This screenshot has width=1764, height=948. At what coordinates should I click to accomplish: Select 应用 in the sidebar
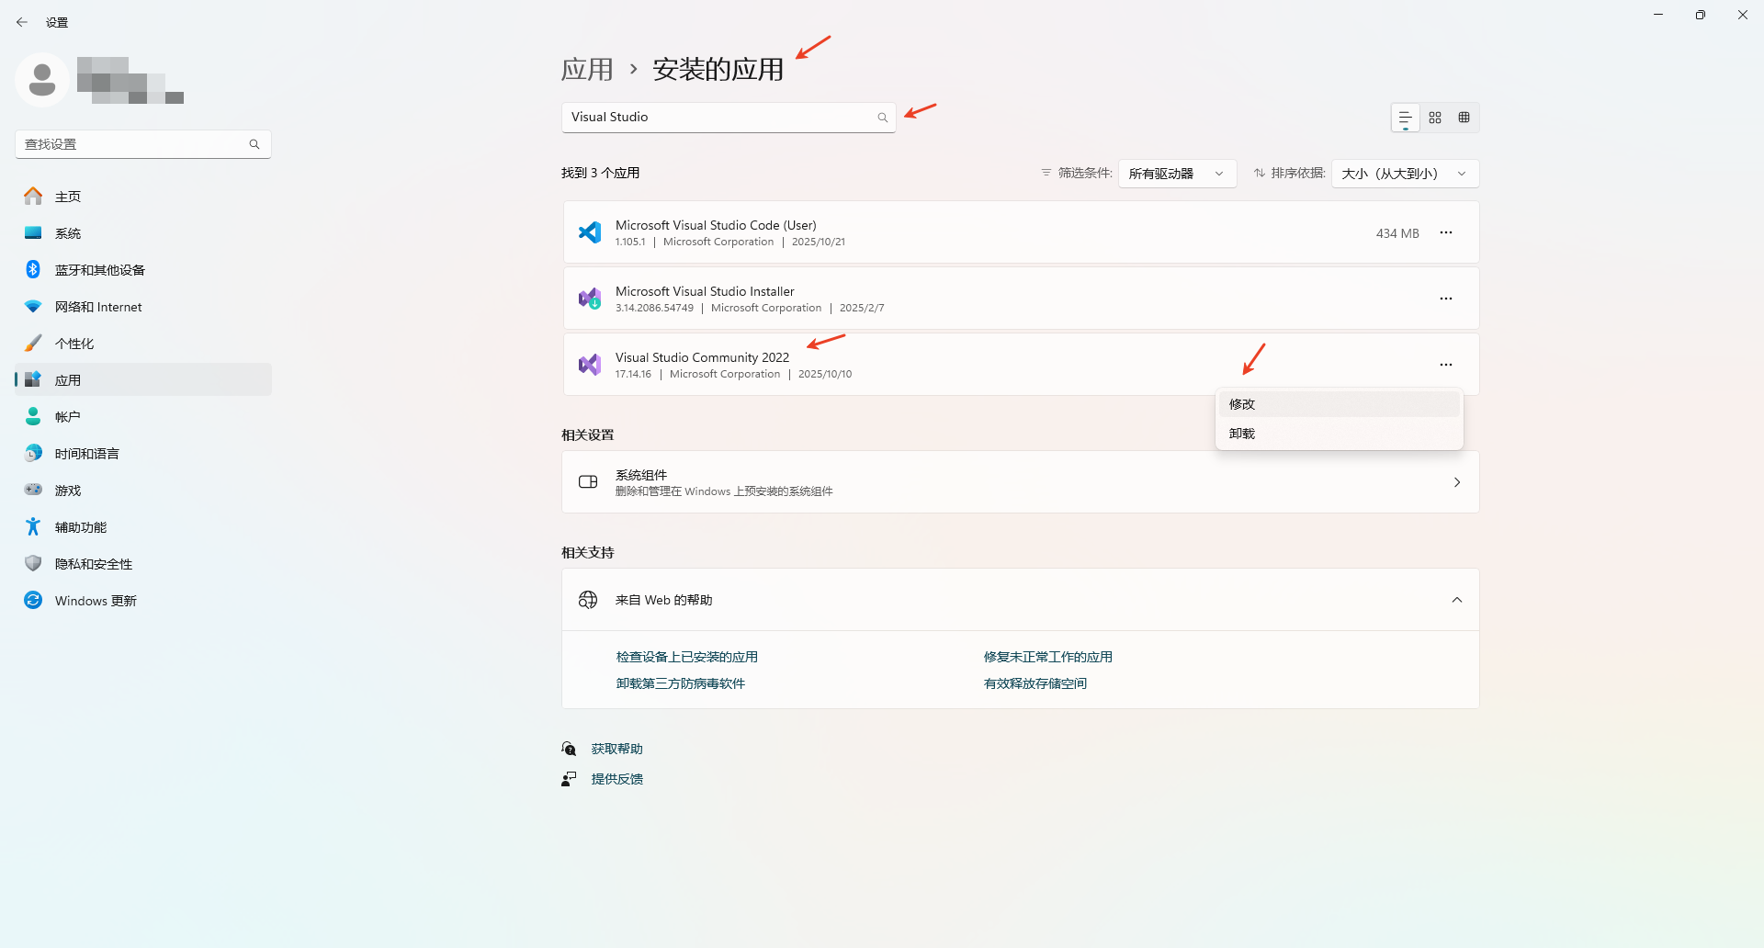point(143,380)
